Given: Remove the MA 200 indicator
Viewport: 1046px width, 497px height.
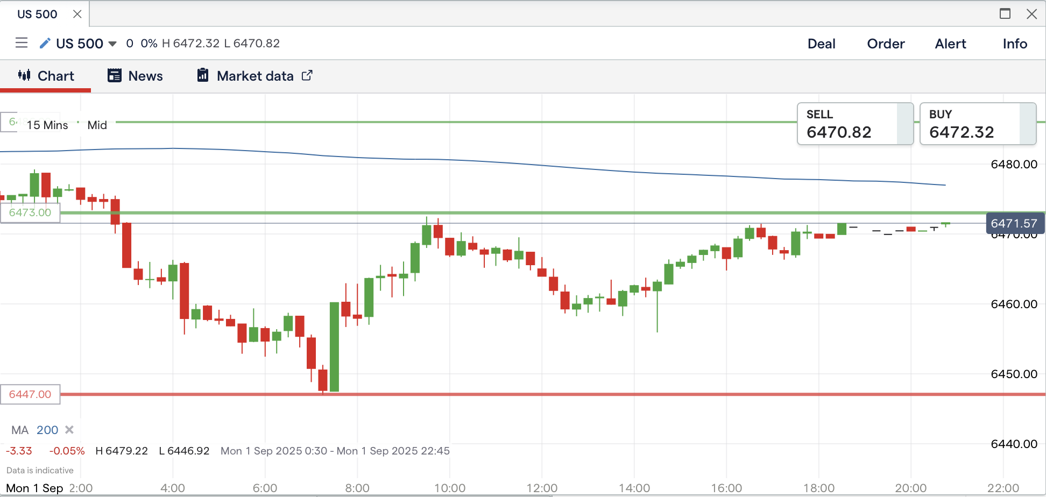Looking at the screenshot, I should pos(69,430).
